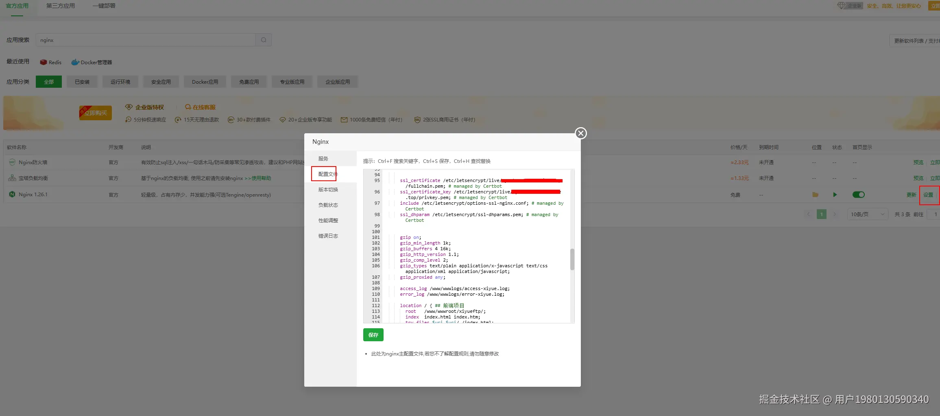Click line 101 'gzip on;' in the editor
940x416 pixels.
pyautogui.click(x=410, y=237)
